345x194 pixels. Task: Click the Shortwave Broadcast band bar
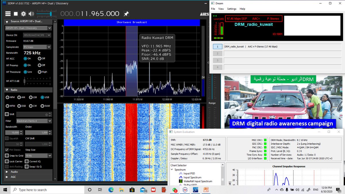132,22
